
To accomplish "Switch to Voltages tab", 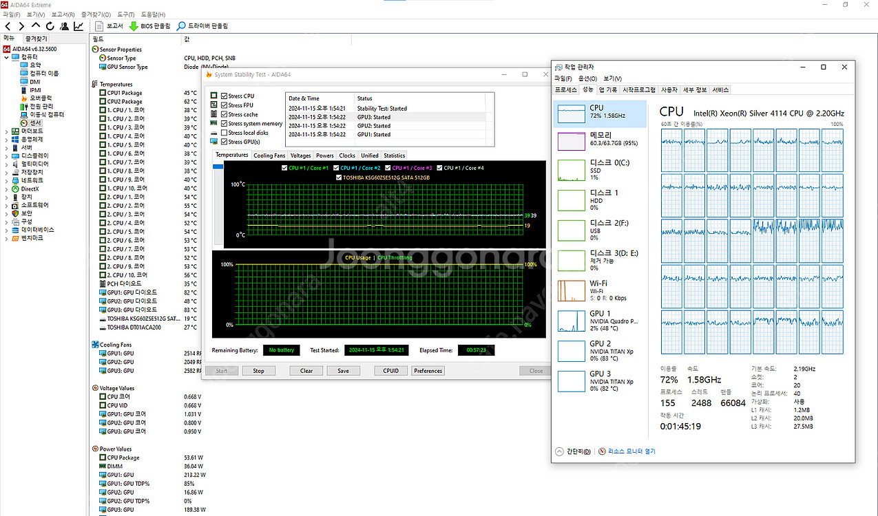I will [300, 155].
